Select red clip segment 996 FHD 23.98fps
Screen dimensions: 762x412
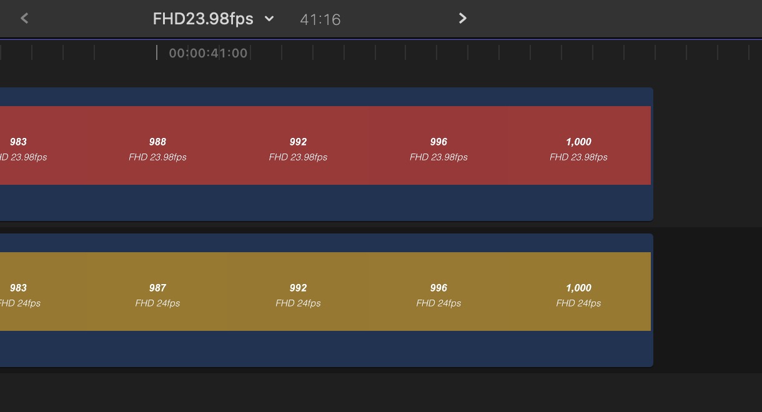click(438, 145)
